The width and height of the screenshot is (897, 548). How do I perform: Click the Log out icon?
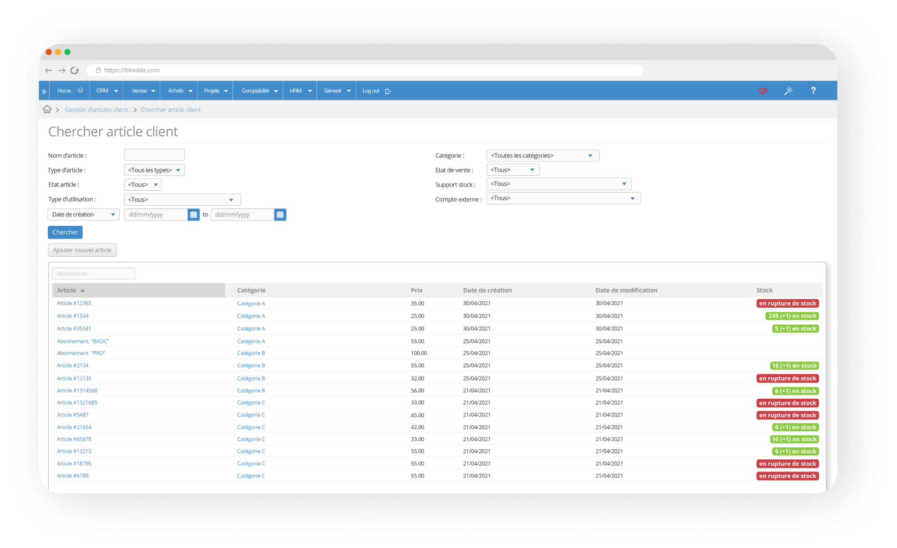(388, 91)
